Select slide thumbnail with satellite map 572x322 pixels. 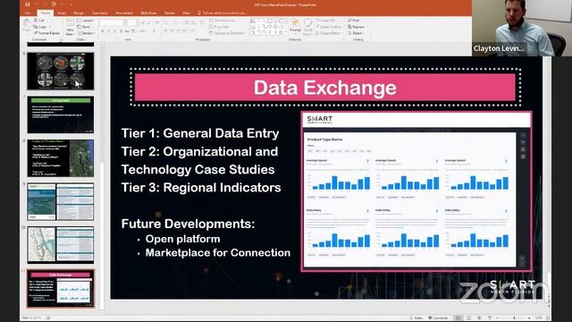[x=61, y=158]
